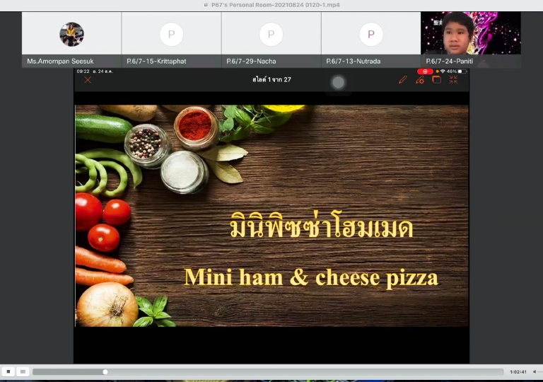Tap the red screen recording indicator
This screenshot has height=382, width=543.
[425, 71]
